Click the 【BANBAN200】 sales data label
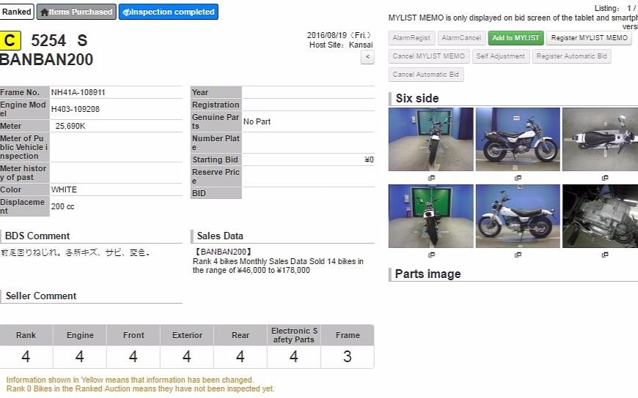 [223, 252]
